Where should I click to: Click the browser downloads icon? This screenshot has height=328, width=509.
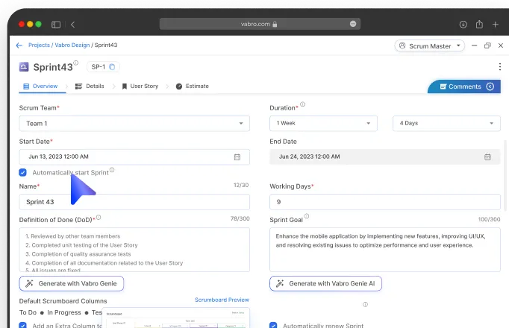[463, 25]
